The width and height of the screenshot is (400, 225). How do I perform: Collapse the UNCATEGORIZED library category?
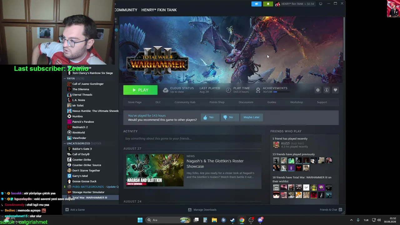coord(65,143)
